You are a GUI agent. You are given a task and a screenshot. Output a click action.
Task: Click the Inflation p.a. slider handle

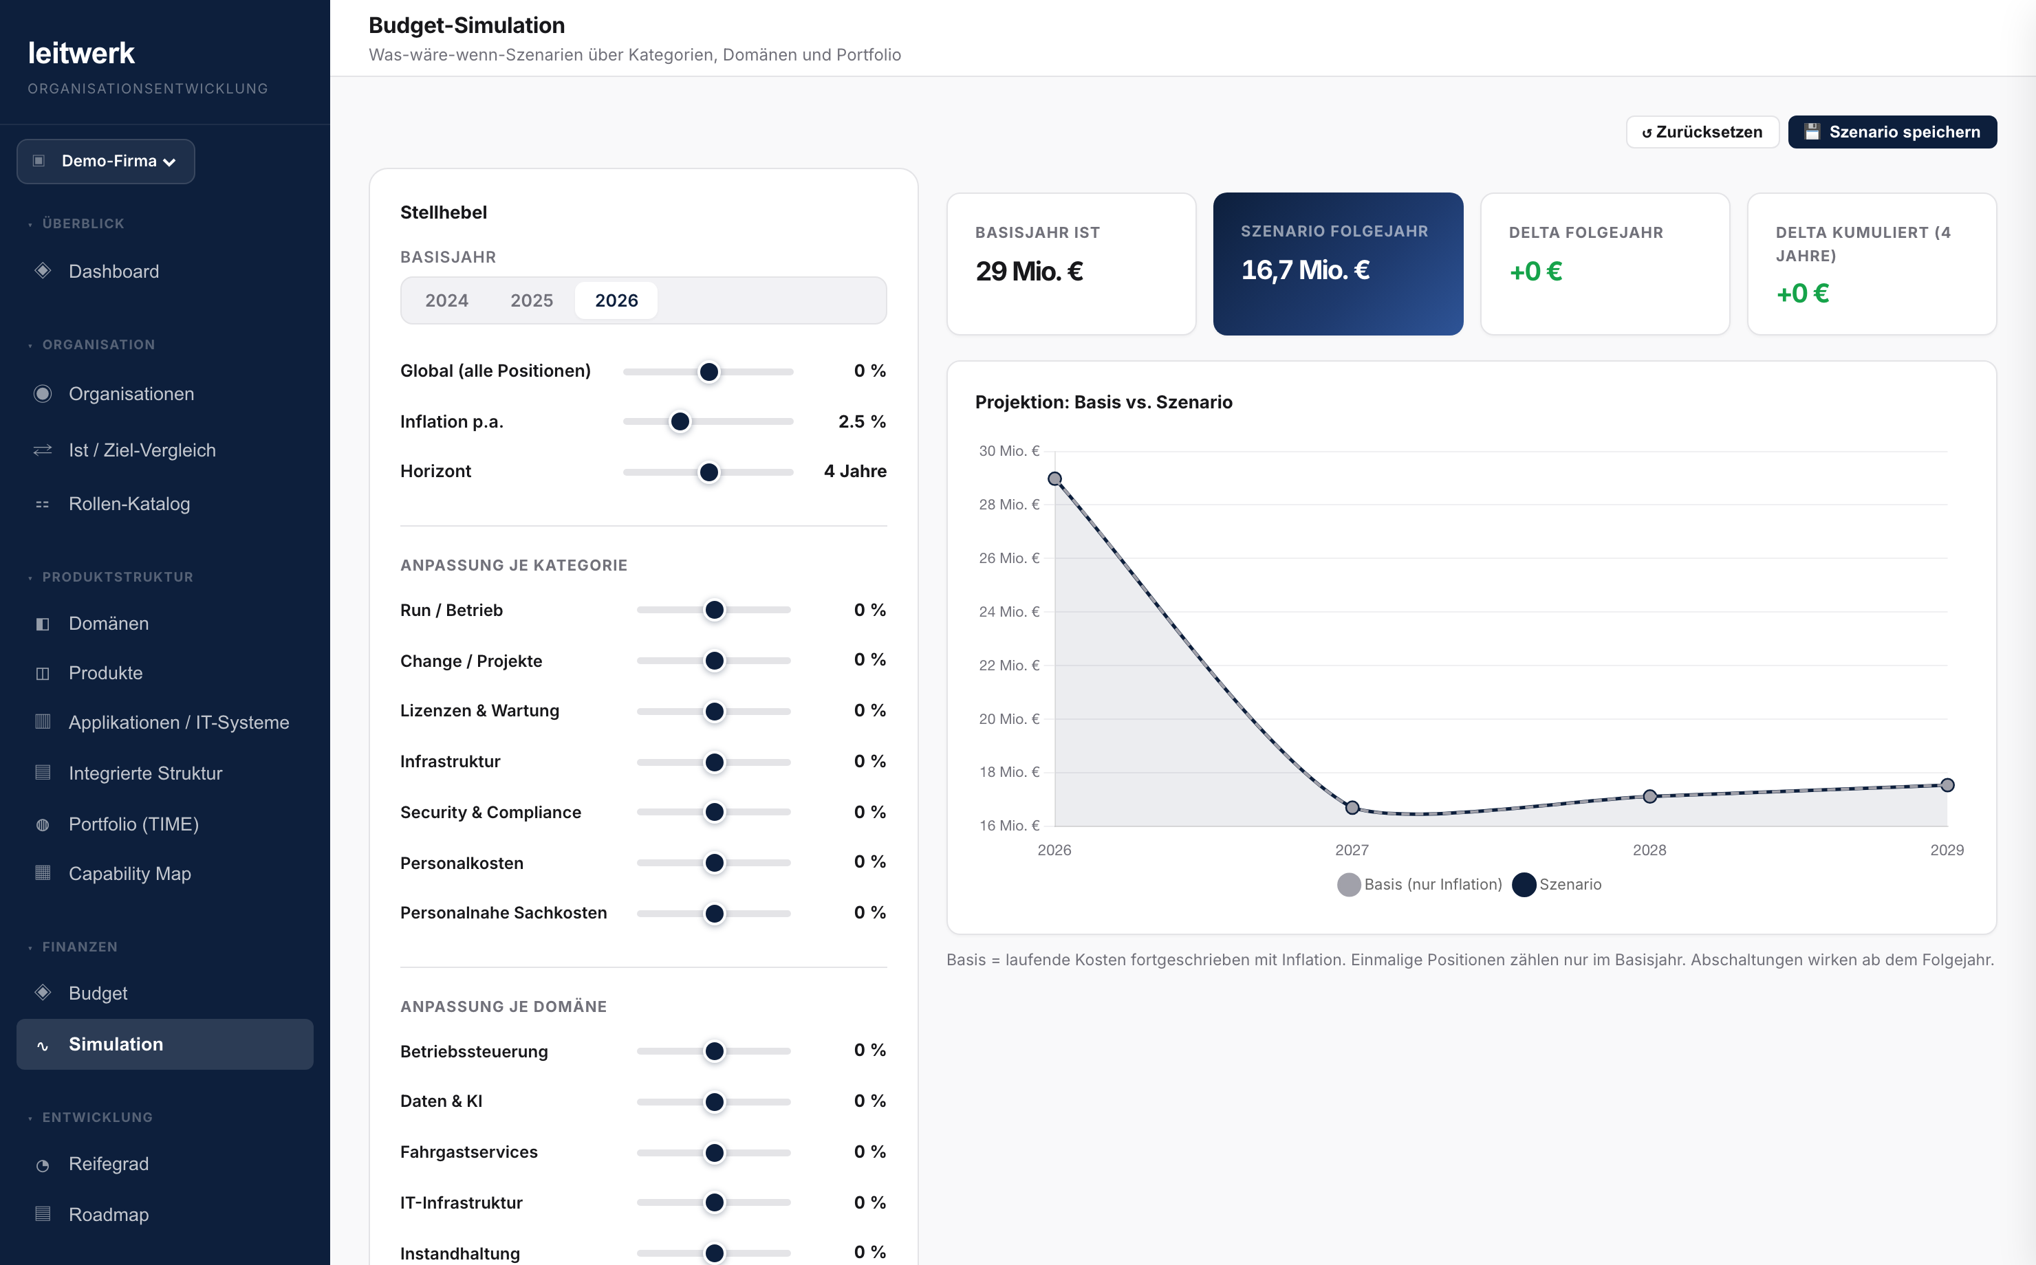click(680, 421)
